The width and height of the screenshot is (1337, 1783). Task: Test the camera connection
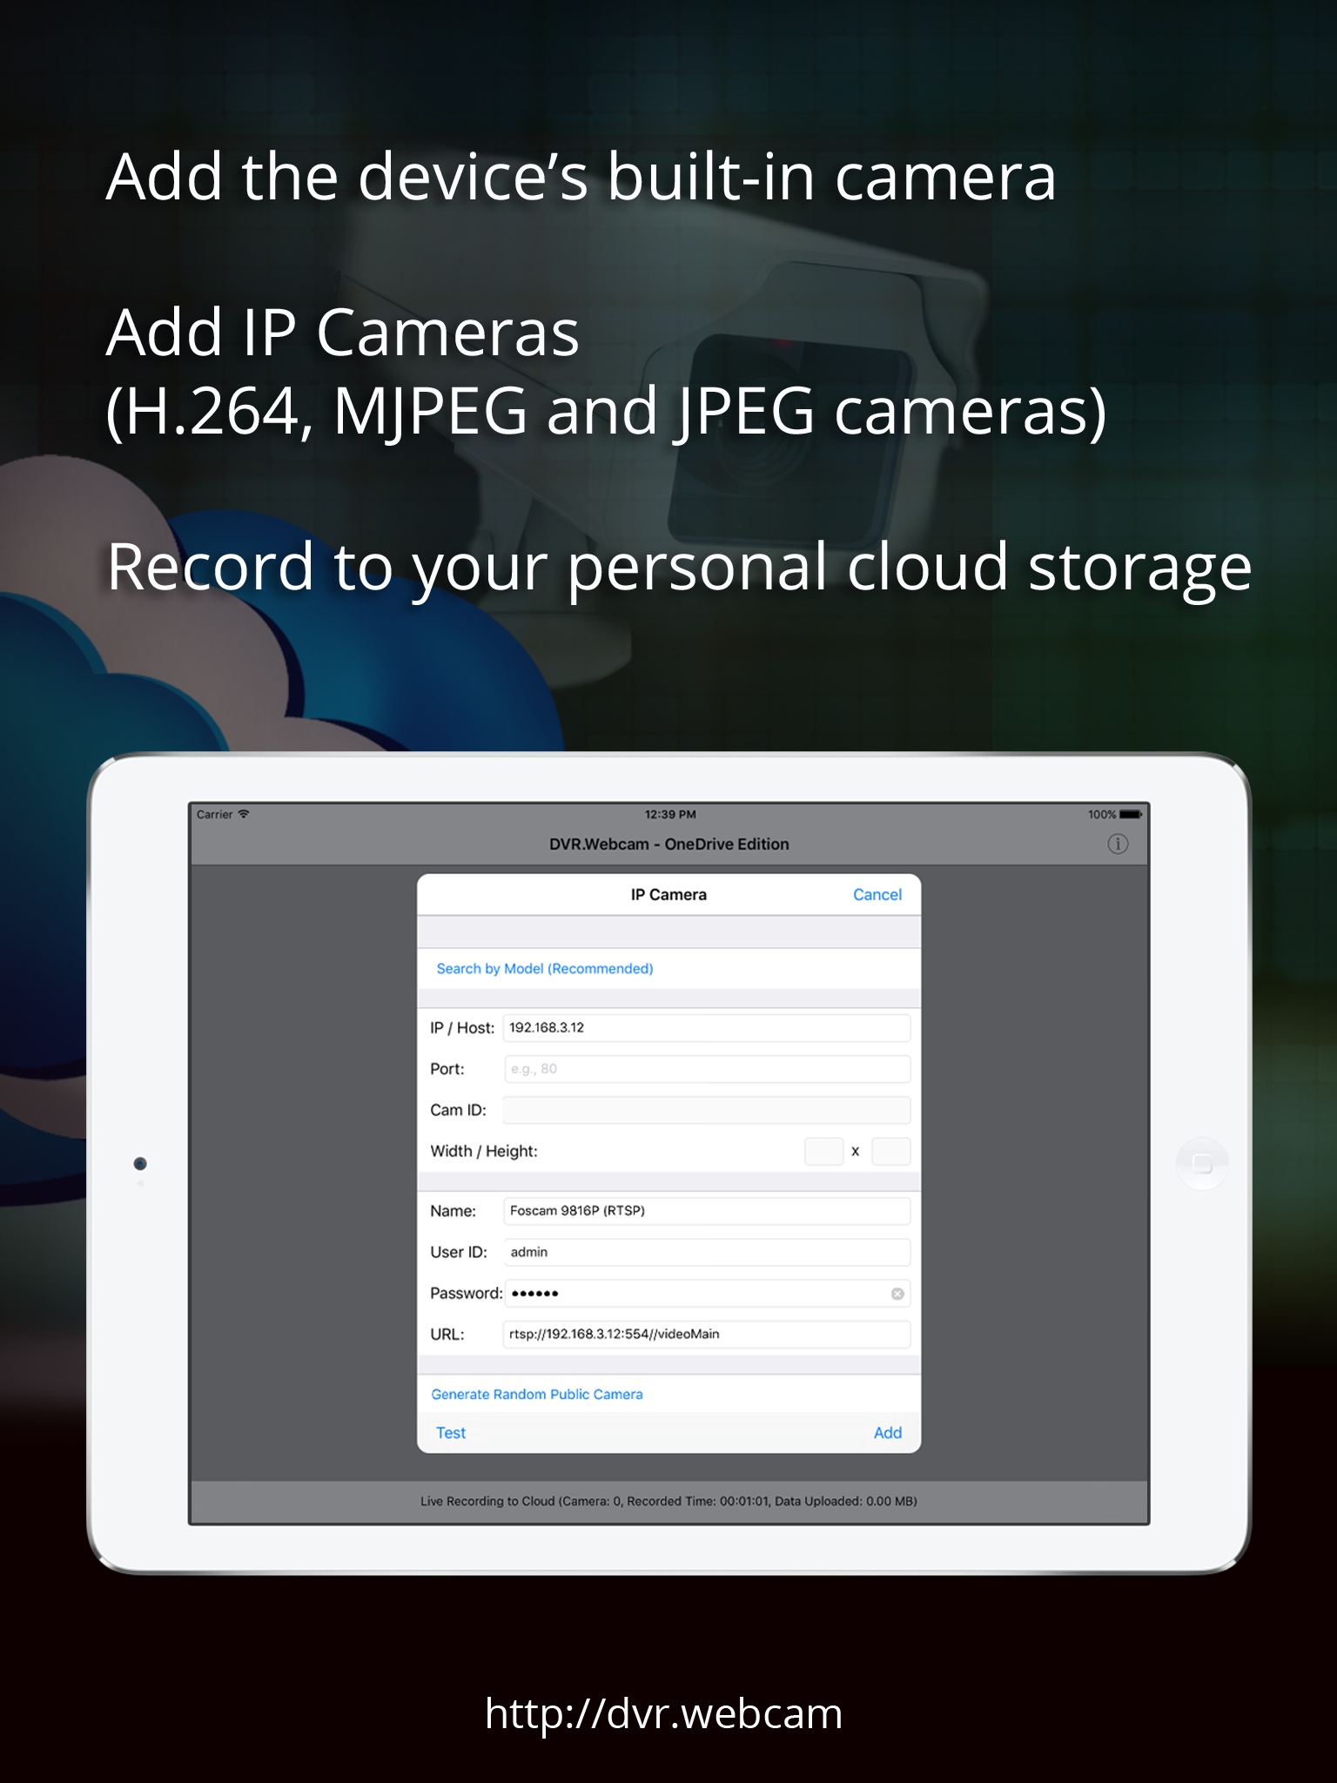[451, 1432]
